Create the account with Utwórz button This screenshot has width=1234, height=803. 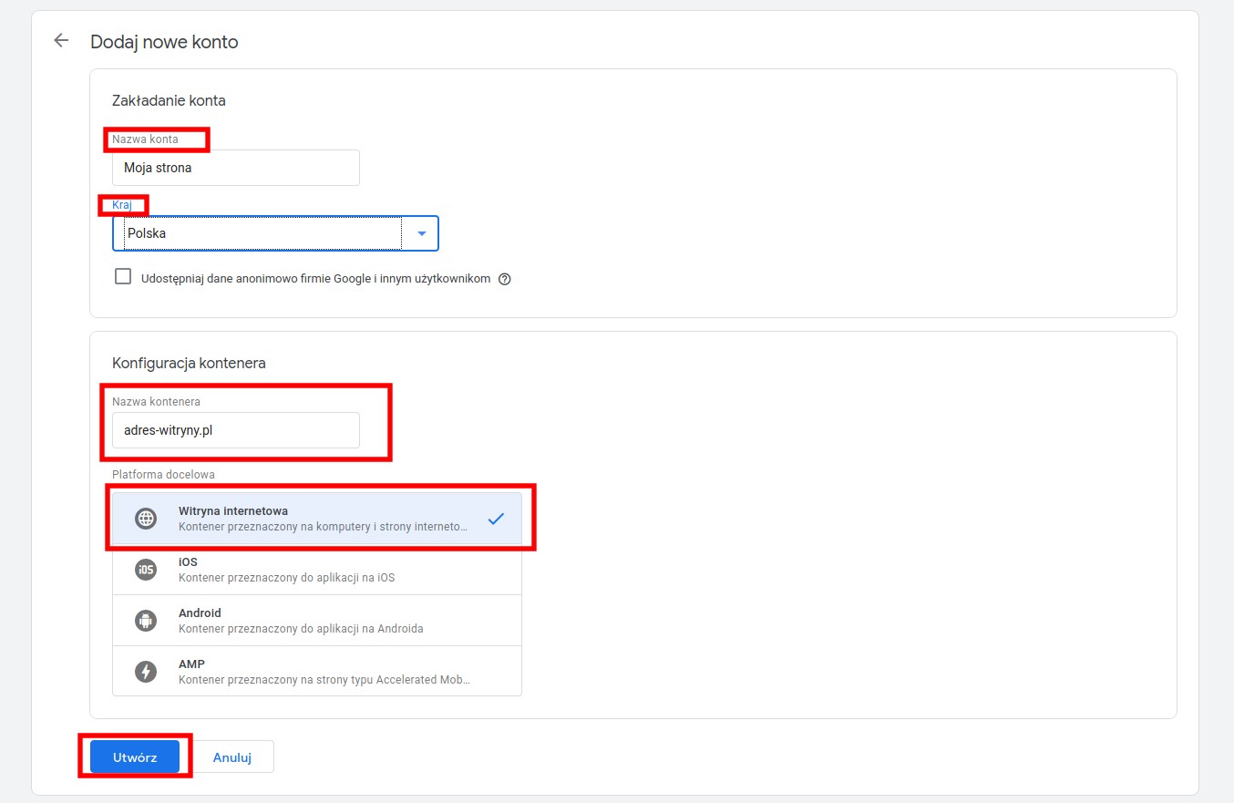pyautogui.click(x=135, y=757)
